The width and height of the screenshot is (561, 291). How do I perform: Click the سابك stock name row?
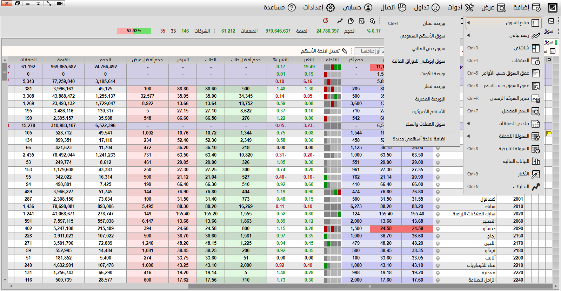490,207
